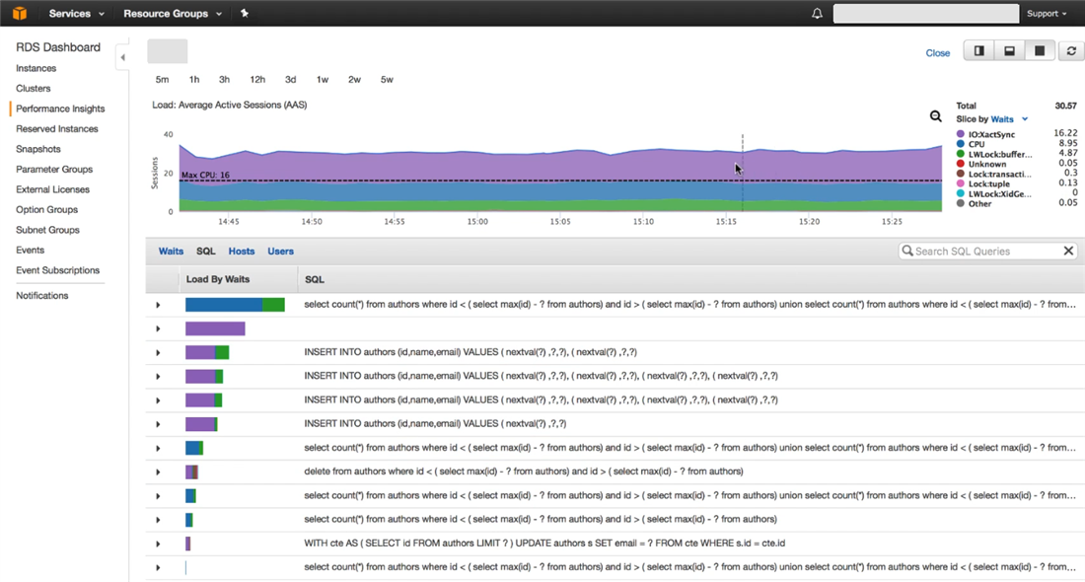
Task: Select the 5m time range
Action: [162, 80]
